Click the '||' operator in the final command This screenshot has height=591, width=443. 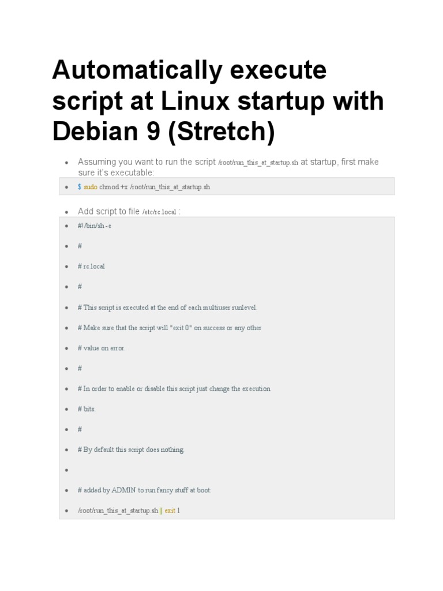pyautogui.click(x=161, y=511)
